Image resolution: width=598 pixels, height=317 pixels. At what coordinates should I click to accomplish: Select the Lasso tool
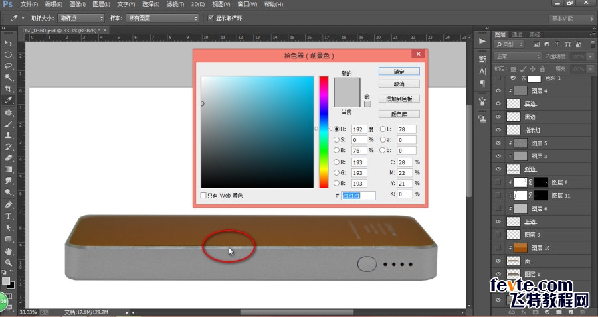click(x=8, y=66)
